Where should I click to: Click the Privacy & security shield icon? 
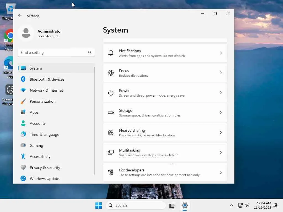coord(23,167)
